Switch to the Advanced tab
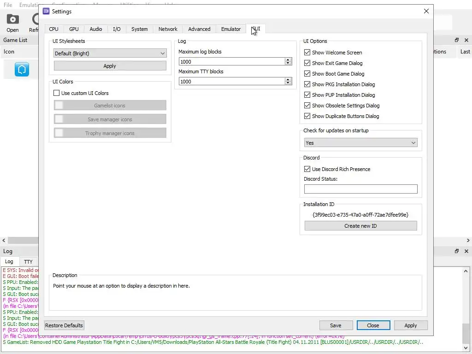Viewport: 472px width, 354px height. pyautogui.click(x=199, y=29)
